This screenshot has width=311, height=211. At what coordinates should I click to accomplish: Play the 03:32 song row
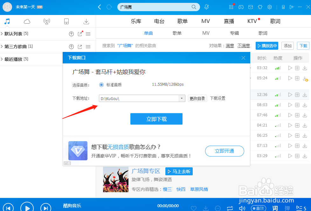tap(290, 68)
